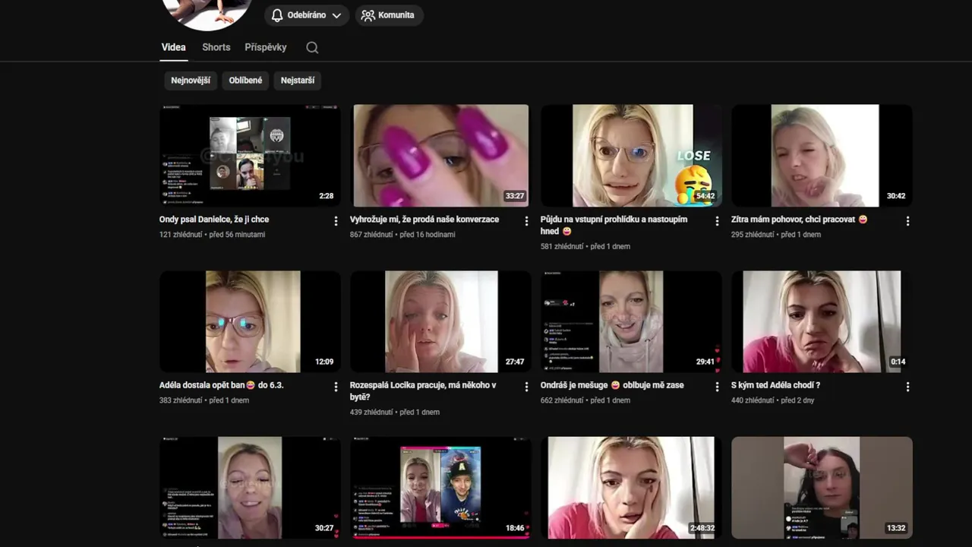Click '581 zhlédnutí • před 1 dnem' text

point(585,247)
